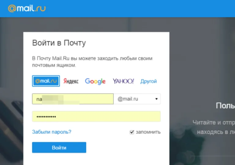Select the @mail.ru provider button
The height and width of the screenshot is (165, 235).
click(46, 81)
